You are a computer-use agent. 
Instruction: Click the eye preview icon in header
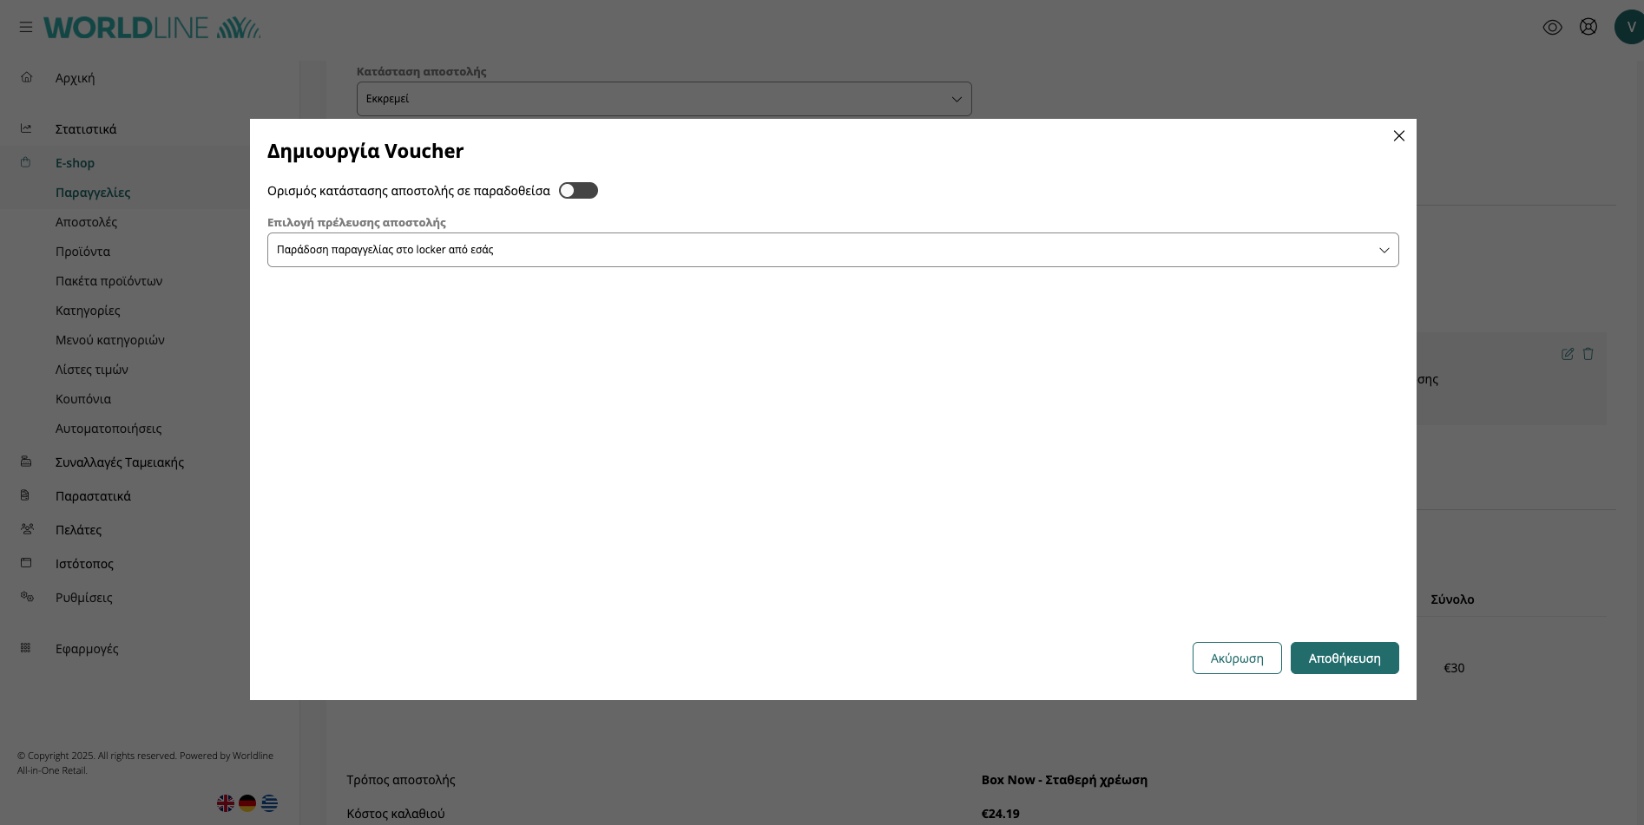1552,28
